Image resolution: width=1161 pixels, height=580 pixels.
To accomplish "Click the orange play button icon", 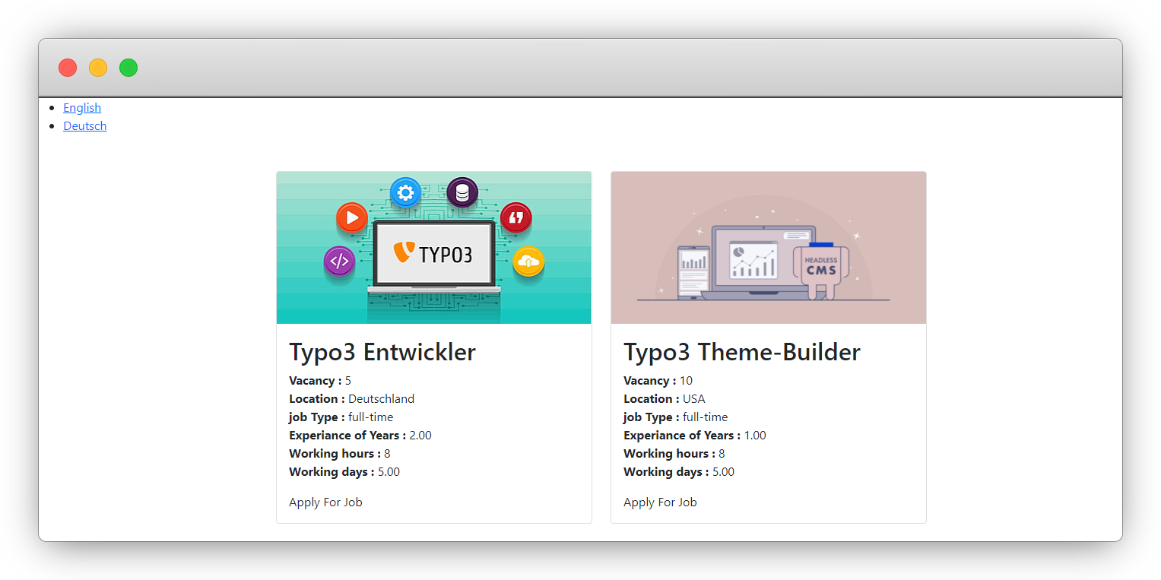I will coord(351,219).
